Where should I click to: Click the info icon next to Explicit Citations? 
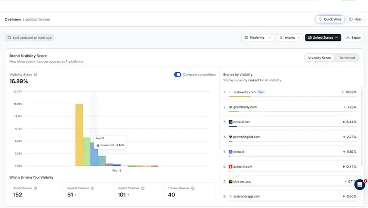92,188
